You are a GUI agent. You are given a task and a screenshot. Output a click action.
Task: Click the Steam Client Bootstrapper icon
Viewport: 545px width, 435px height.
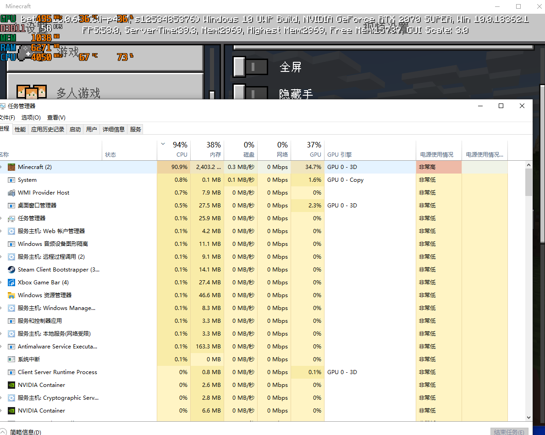pos(11,270)
